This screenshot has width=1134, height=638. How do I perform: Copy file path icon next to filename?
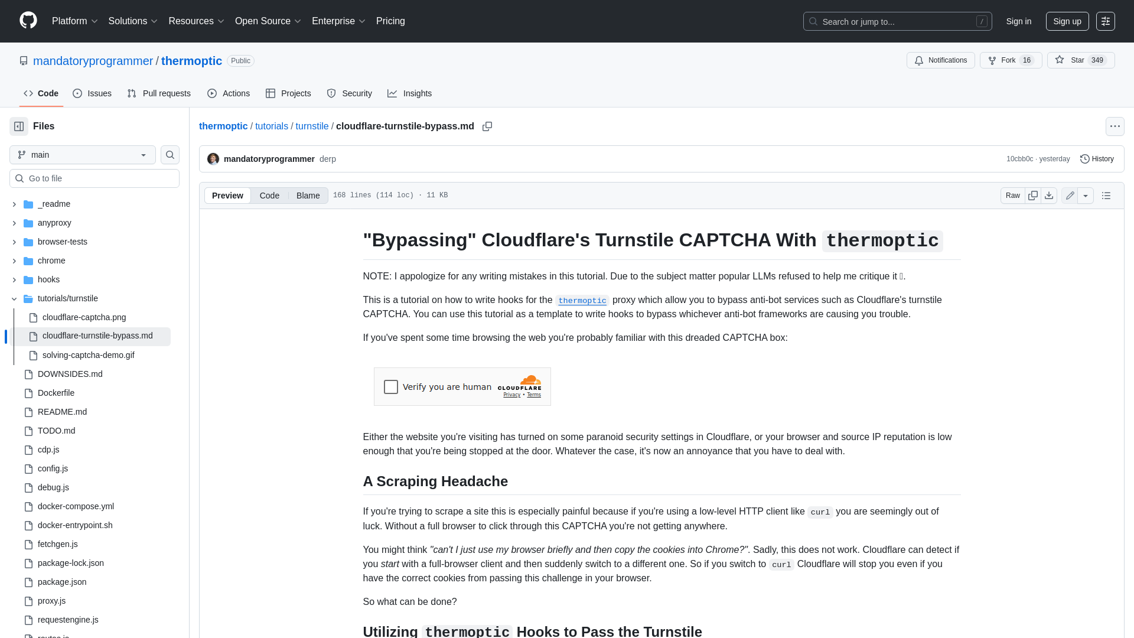(487, 126)
